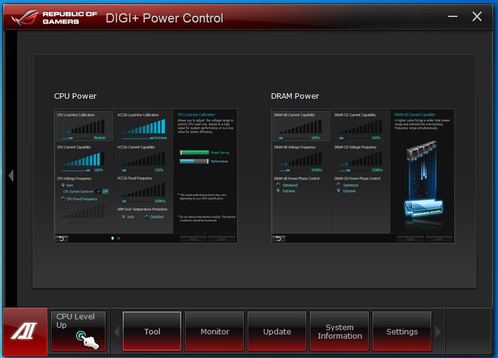Screen dimensions: 498x358
Task: Click the "Extreme" VCCSA Load-line value
Action: (161, 138)
